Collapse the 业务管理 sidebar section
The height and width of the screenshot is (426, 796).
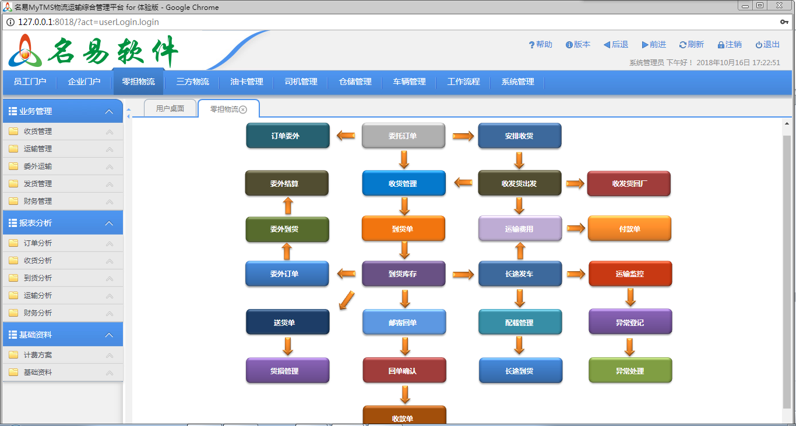tap(109, 112)
